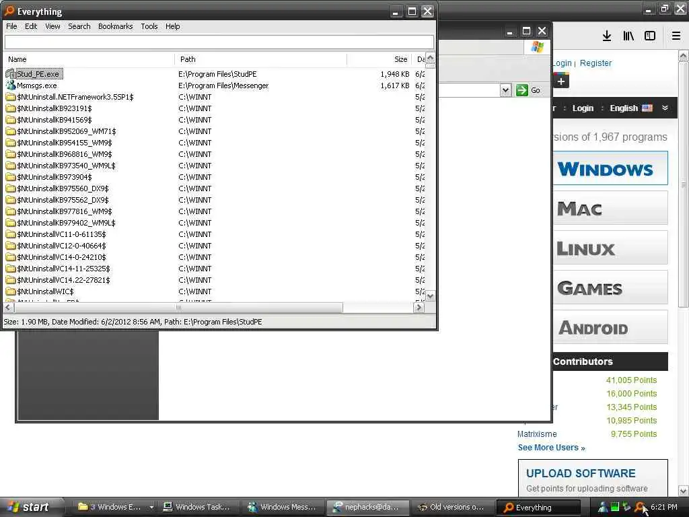The image size is (689, 517).
Task: Open the Linux software category button
Action: click(610, 248)
